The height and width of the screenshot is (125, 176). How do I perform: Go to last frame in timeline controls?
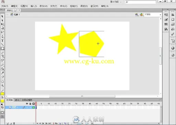(49, 123)
